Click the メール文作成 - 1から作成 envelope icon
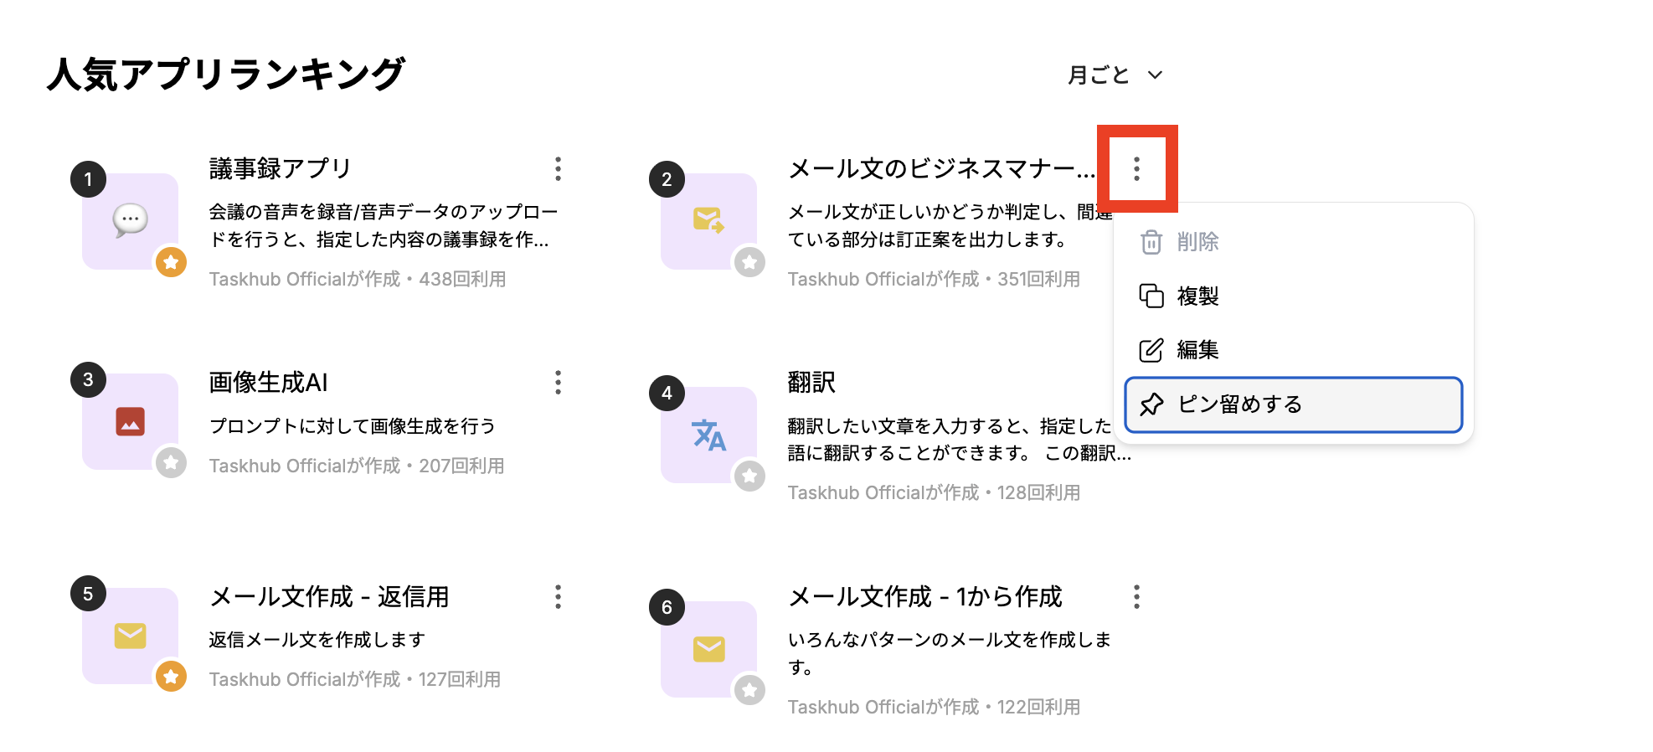This screenshot has width=1653, height=752. (x=708, y=649)
